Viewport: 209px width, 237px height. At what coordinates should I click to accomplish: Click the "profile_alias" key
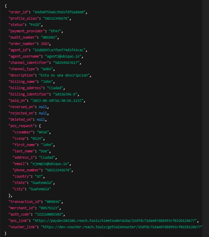(x=24, y=19)
